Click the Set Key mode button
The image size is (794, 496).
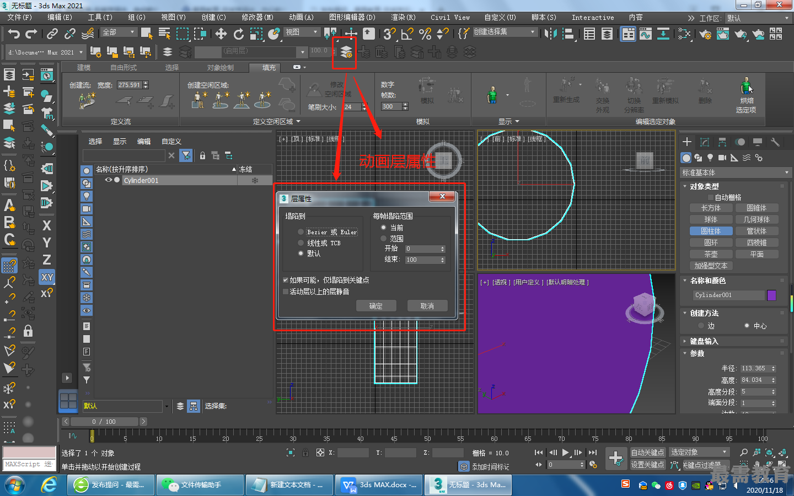(x=647, y=465)
